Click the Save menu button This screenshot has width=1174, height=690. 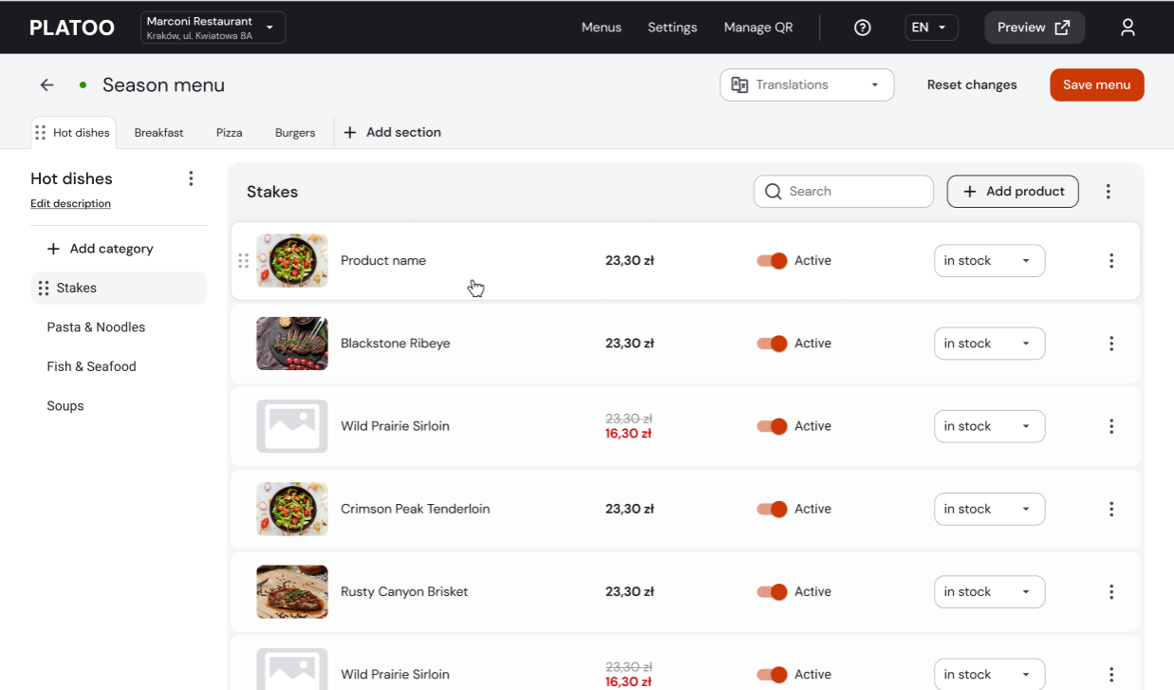point(1096,84)
